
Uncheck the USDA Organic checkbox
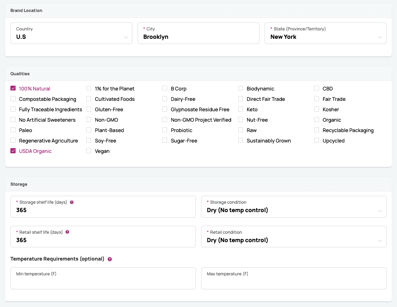tap(13, 151)
